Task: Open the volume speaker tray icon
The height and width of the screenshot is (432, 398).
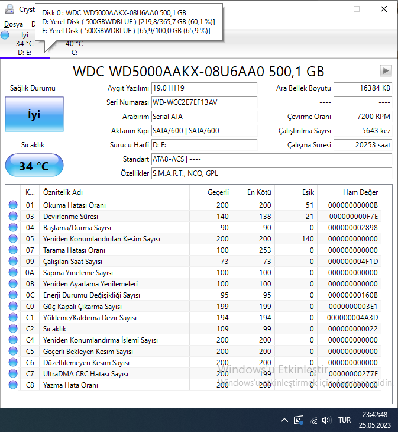Action: [326, 420]
